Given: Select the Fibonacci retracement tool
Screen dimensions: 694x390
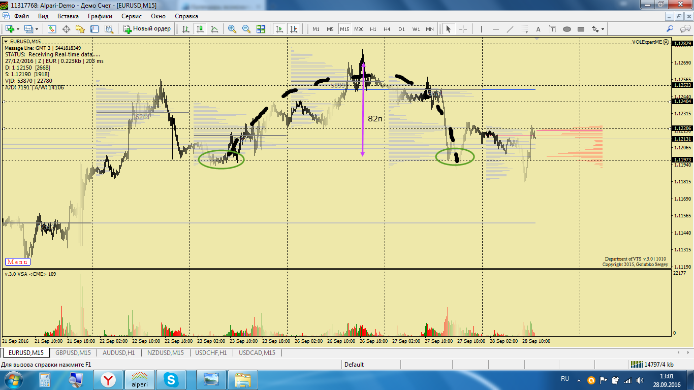Looking at the screenshot, I should pyautogui.click(x=524, y=29).
